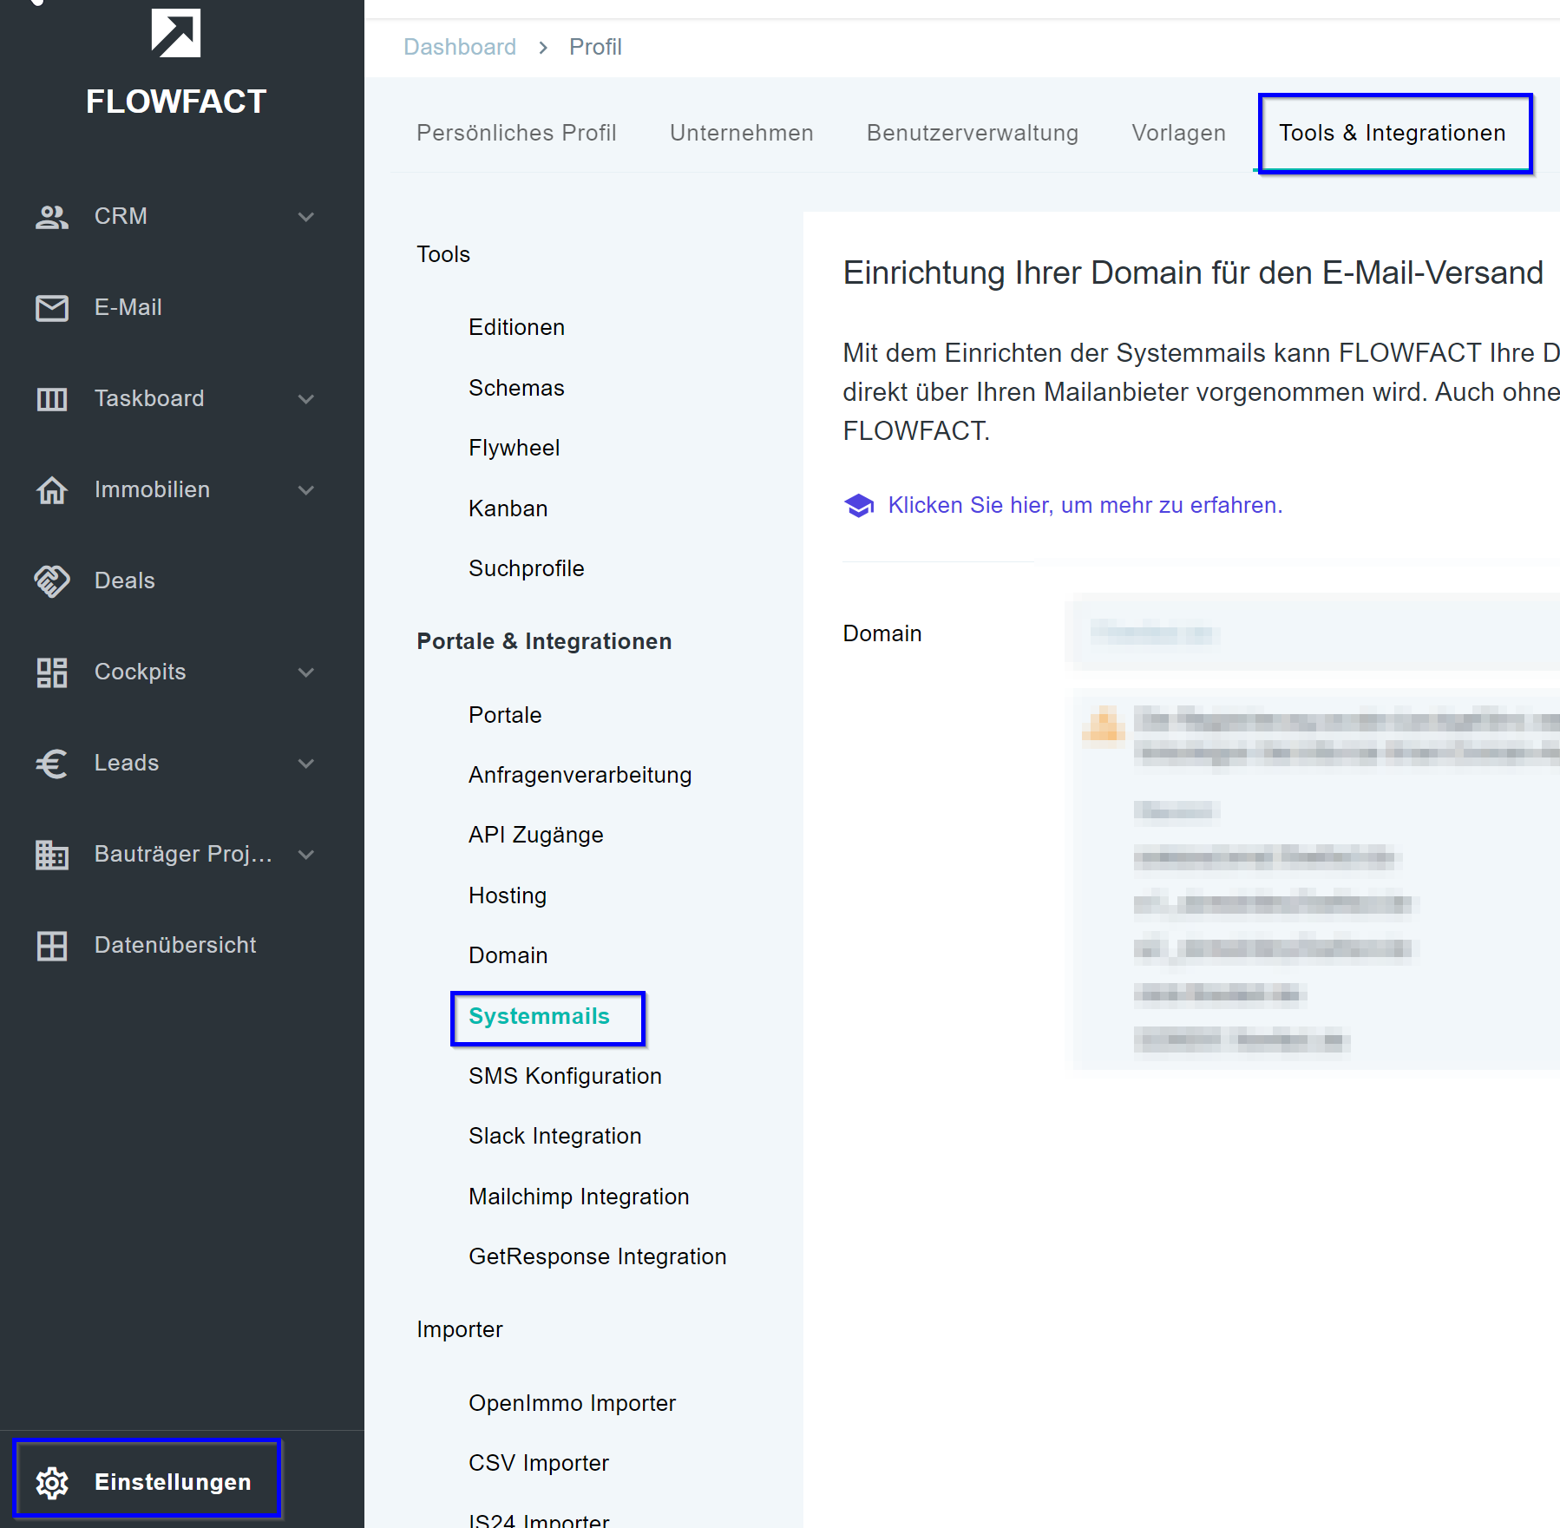Select Systemmails entry
This screenshot has width=1560, height=1528.
pyautogui.click(x=539, y=1016)
